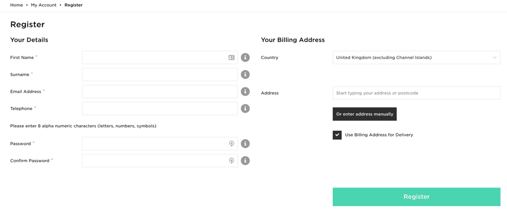Click the info icon beside Password
The image size is (507, 210).
tap(245, 143)
